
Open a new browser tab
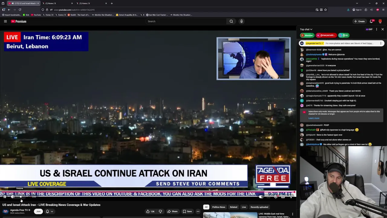tap(112, 3)
